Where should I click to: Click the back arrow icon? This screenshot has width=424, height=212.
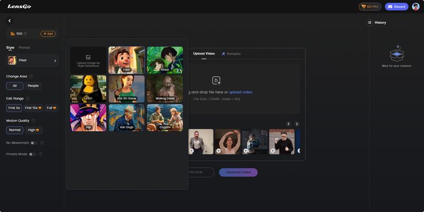pos(10,21)
